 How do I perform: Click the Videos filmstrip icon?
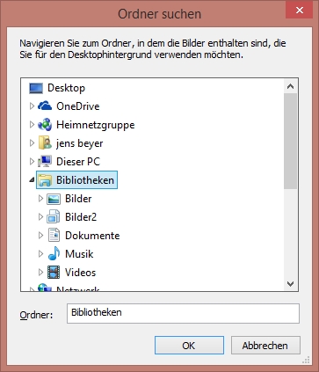tap(54, 273)
